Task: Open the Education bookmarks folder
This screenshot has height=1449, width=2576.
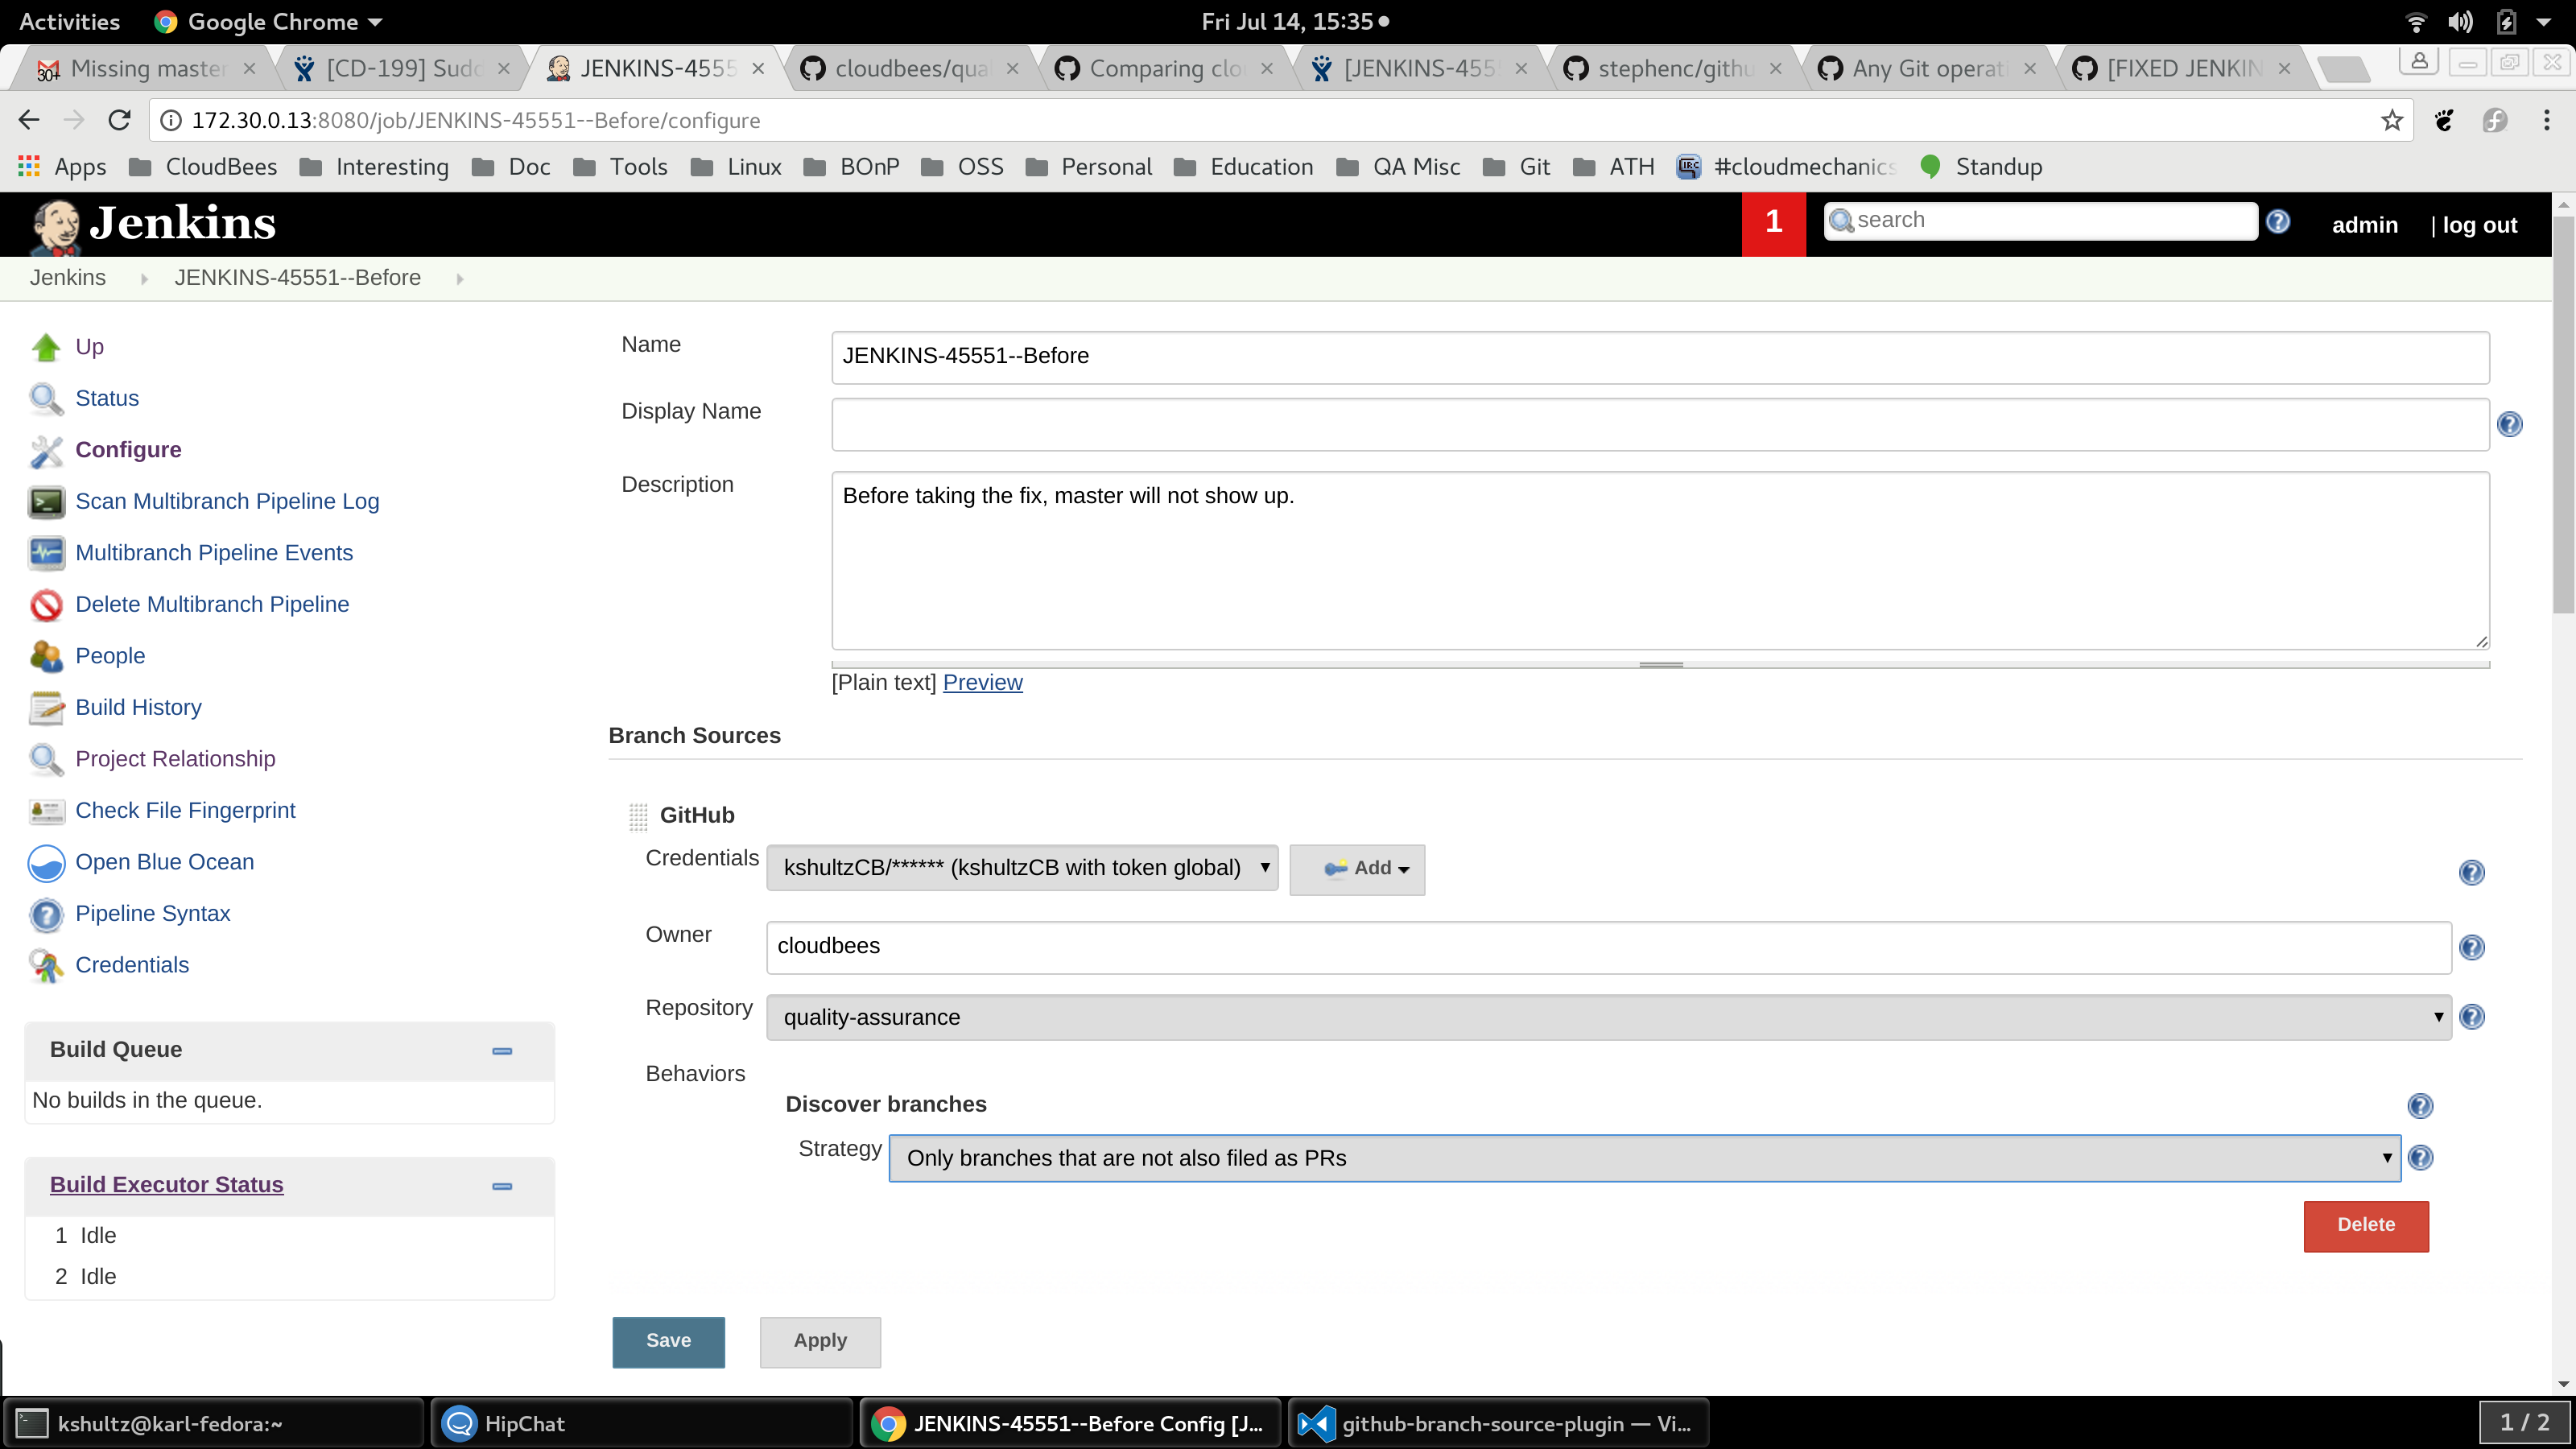Action: (1244, 167)
